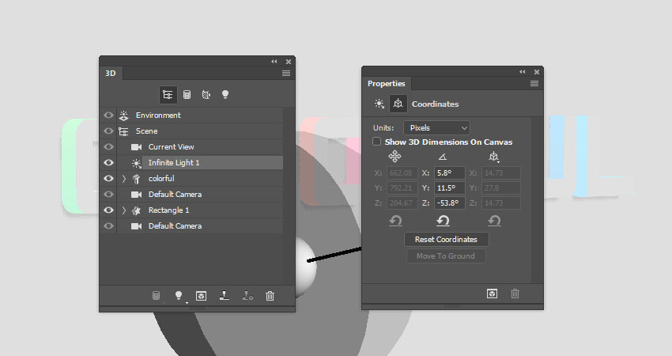Expand the colorful mesh group
Image resolution: width=672 pixels, height=356 pixels.
(x=124, y=179)
